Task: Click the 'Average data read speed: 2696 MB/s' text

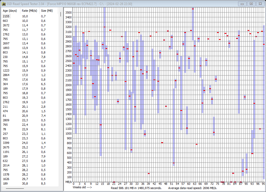Action: 193,188
